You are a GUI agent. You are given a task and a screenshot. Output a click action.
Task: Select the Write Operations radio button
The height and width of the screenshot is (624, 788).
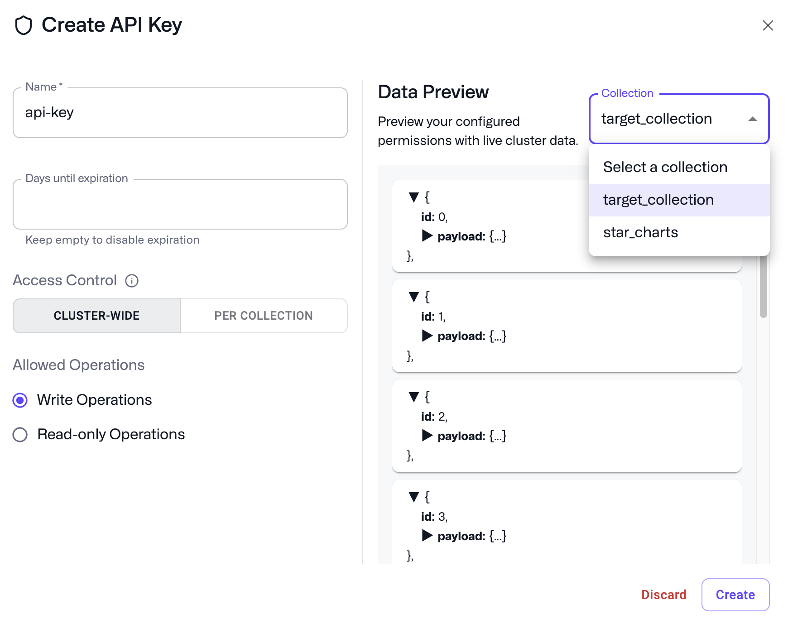tap(20, 400)
